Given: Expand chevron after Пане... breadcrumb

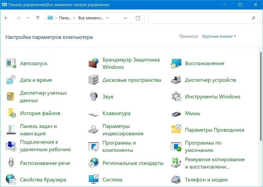Looking at the screenshot, I should point(74,18).
